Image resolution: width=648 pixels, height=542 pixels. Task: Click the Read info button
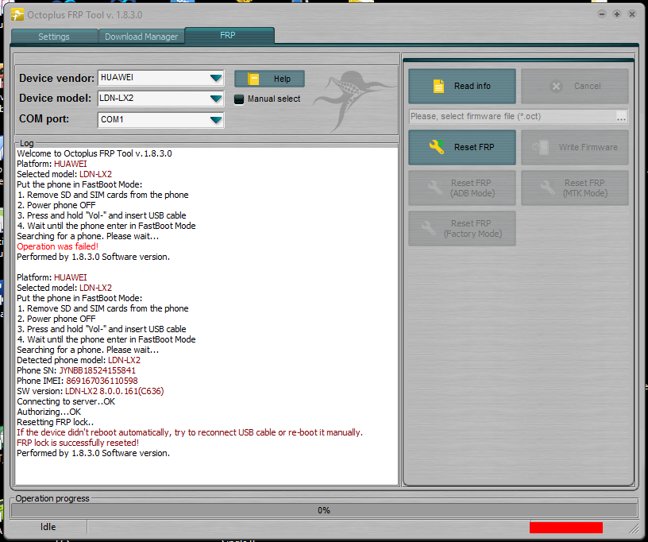tap(462, 86)
